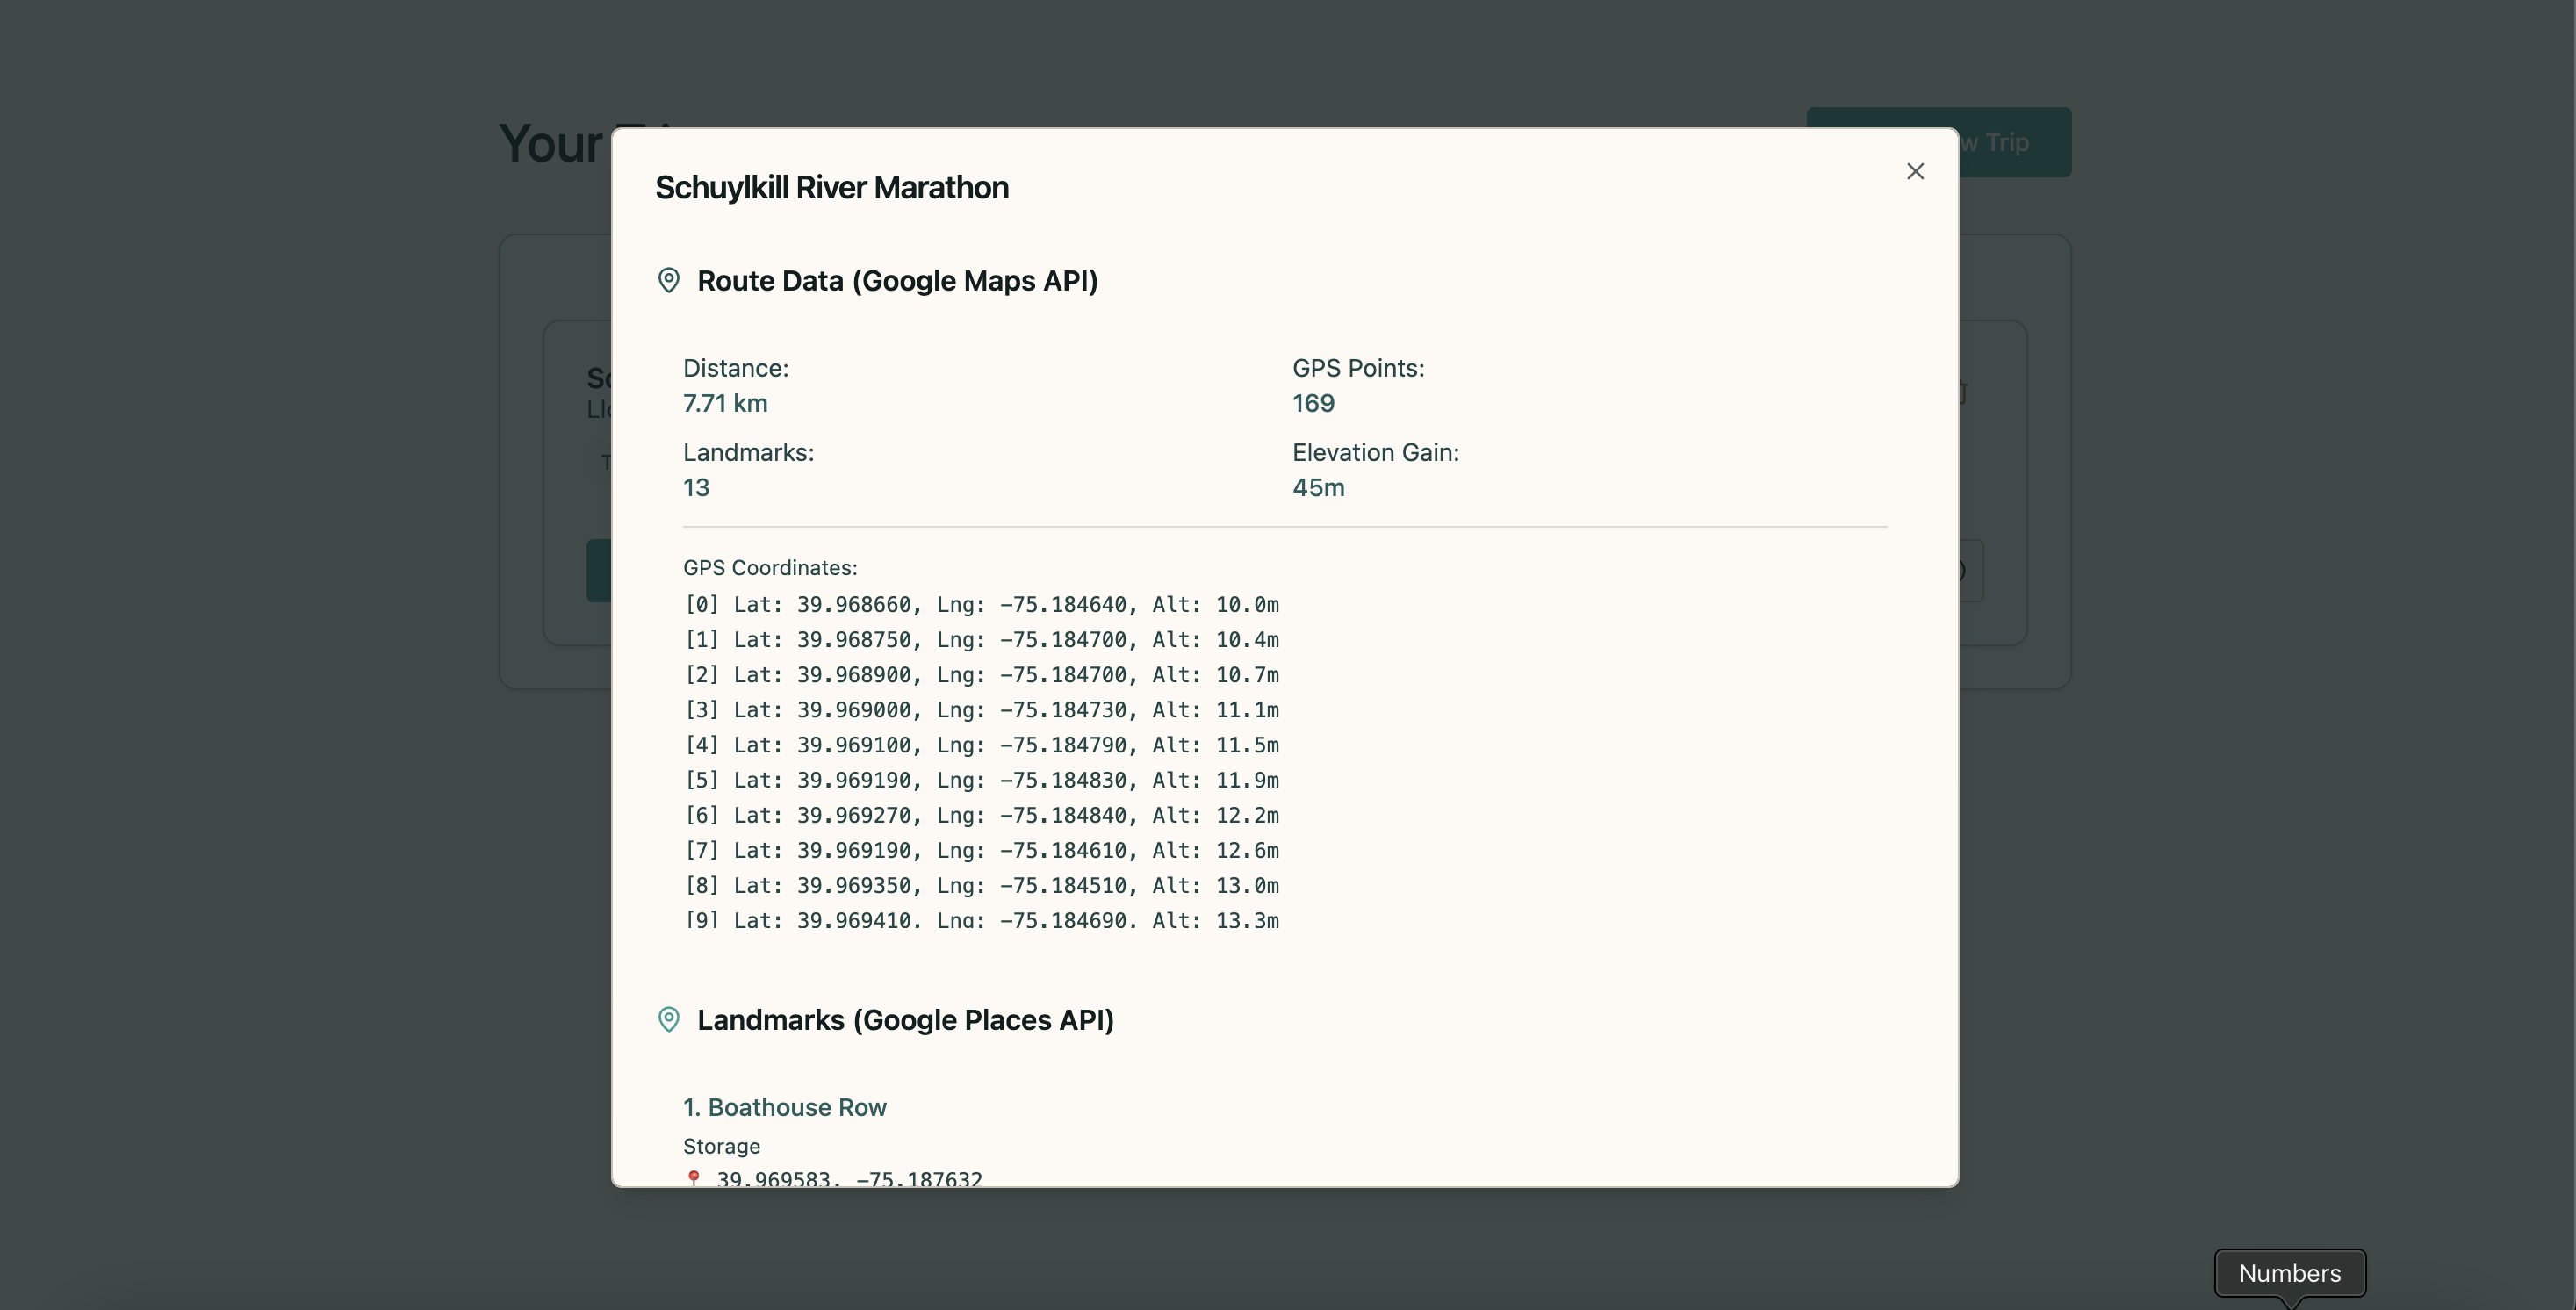This screenshot has height=1310, width=2576.
Task: Click GPS coordinate row index 8
Action: (980, 885)
